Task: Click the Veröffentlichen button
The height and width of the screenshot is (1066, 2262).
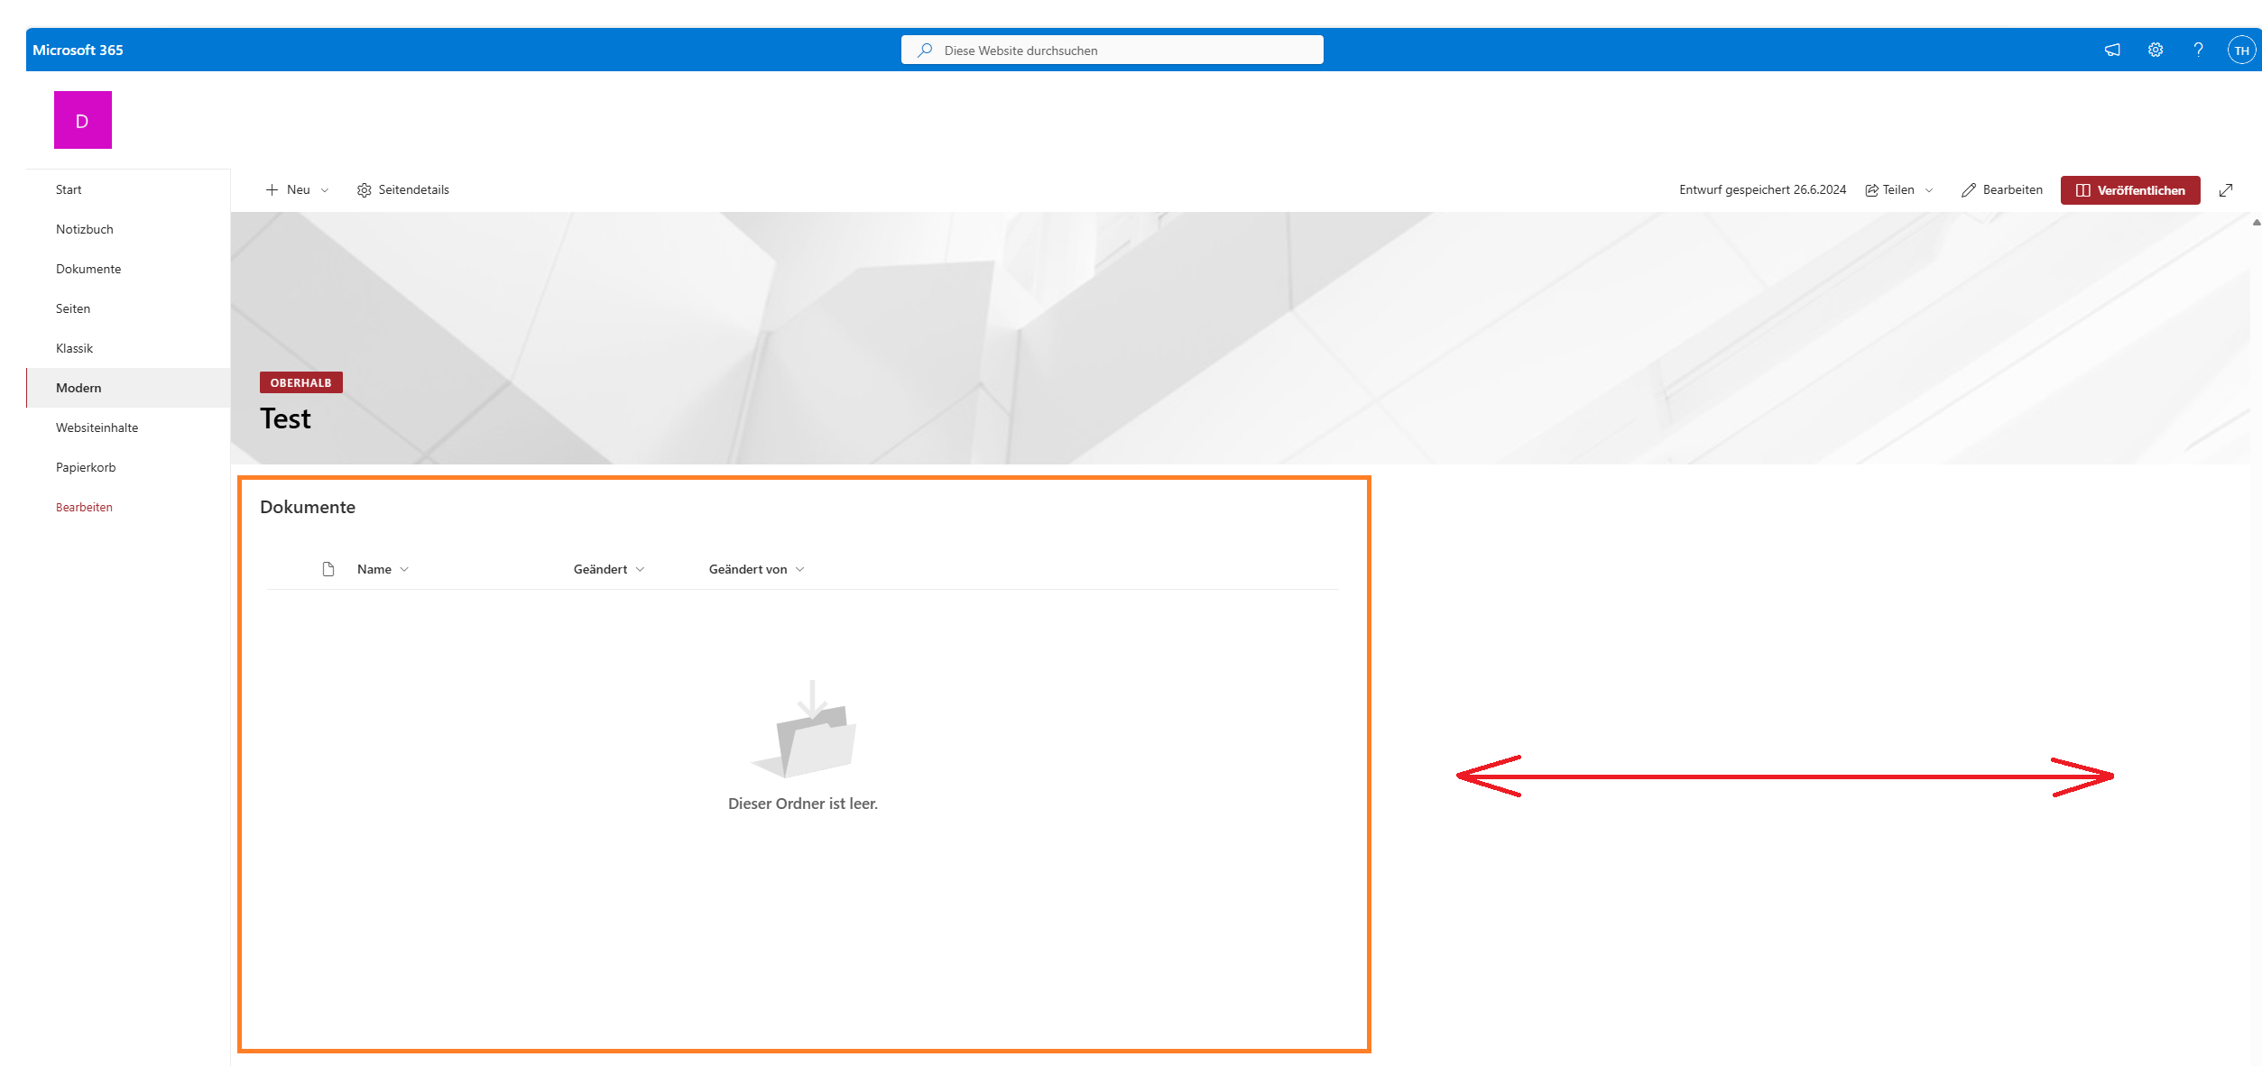Action: (x=2129, y=190)
